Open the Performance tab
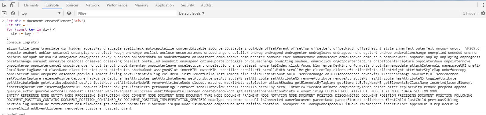486x115 pixels. [117, 5]
